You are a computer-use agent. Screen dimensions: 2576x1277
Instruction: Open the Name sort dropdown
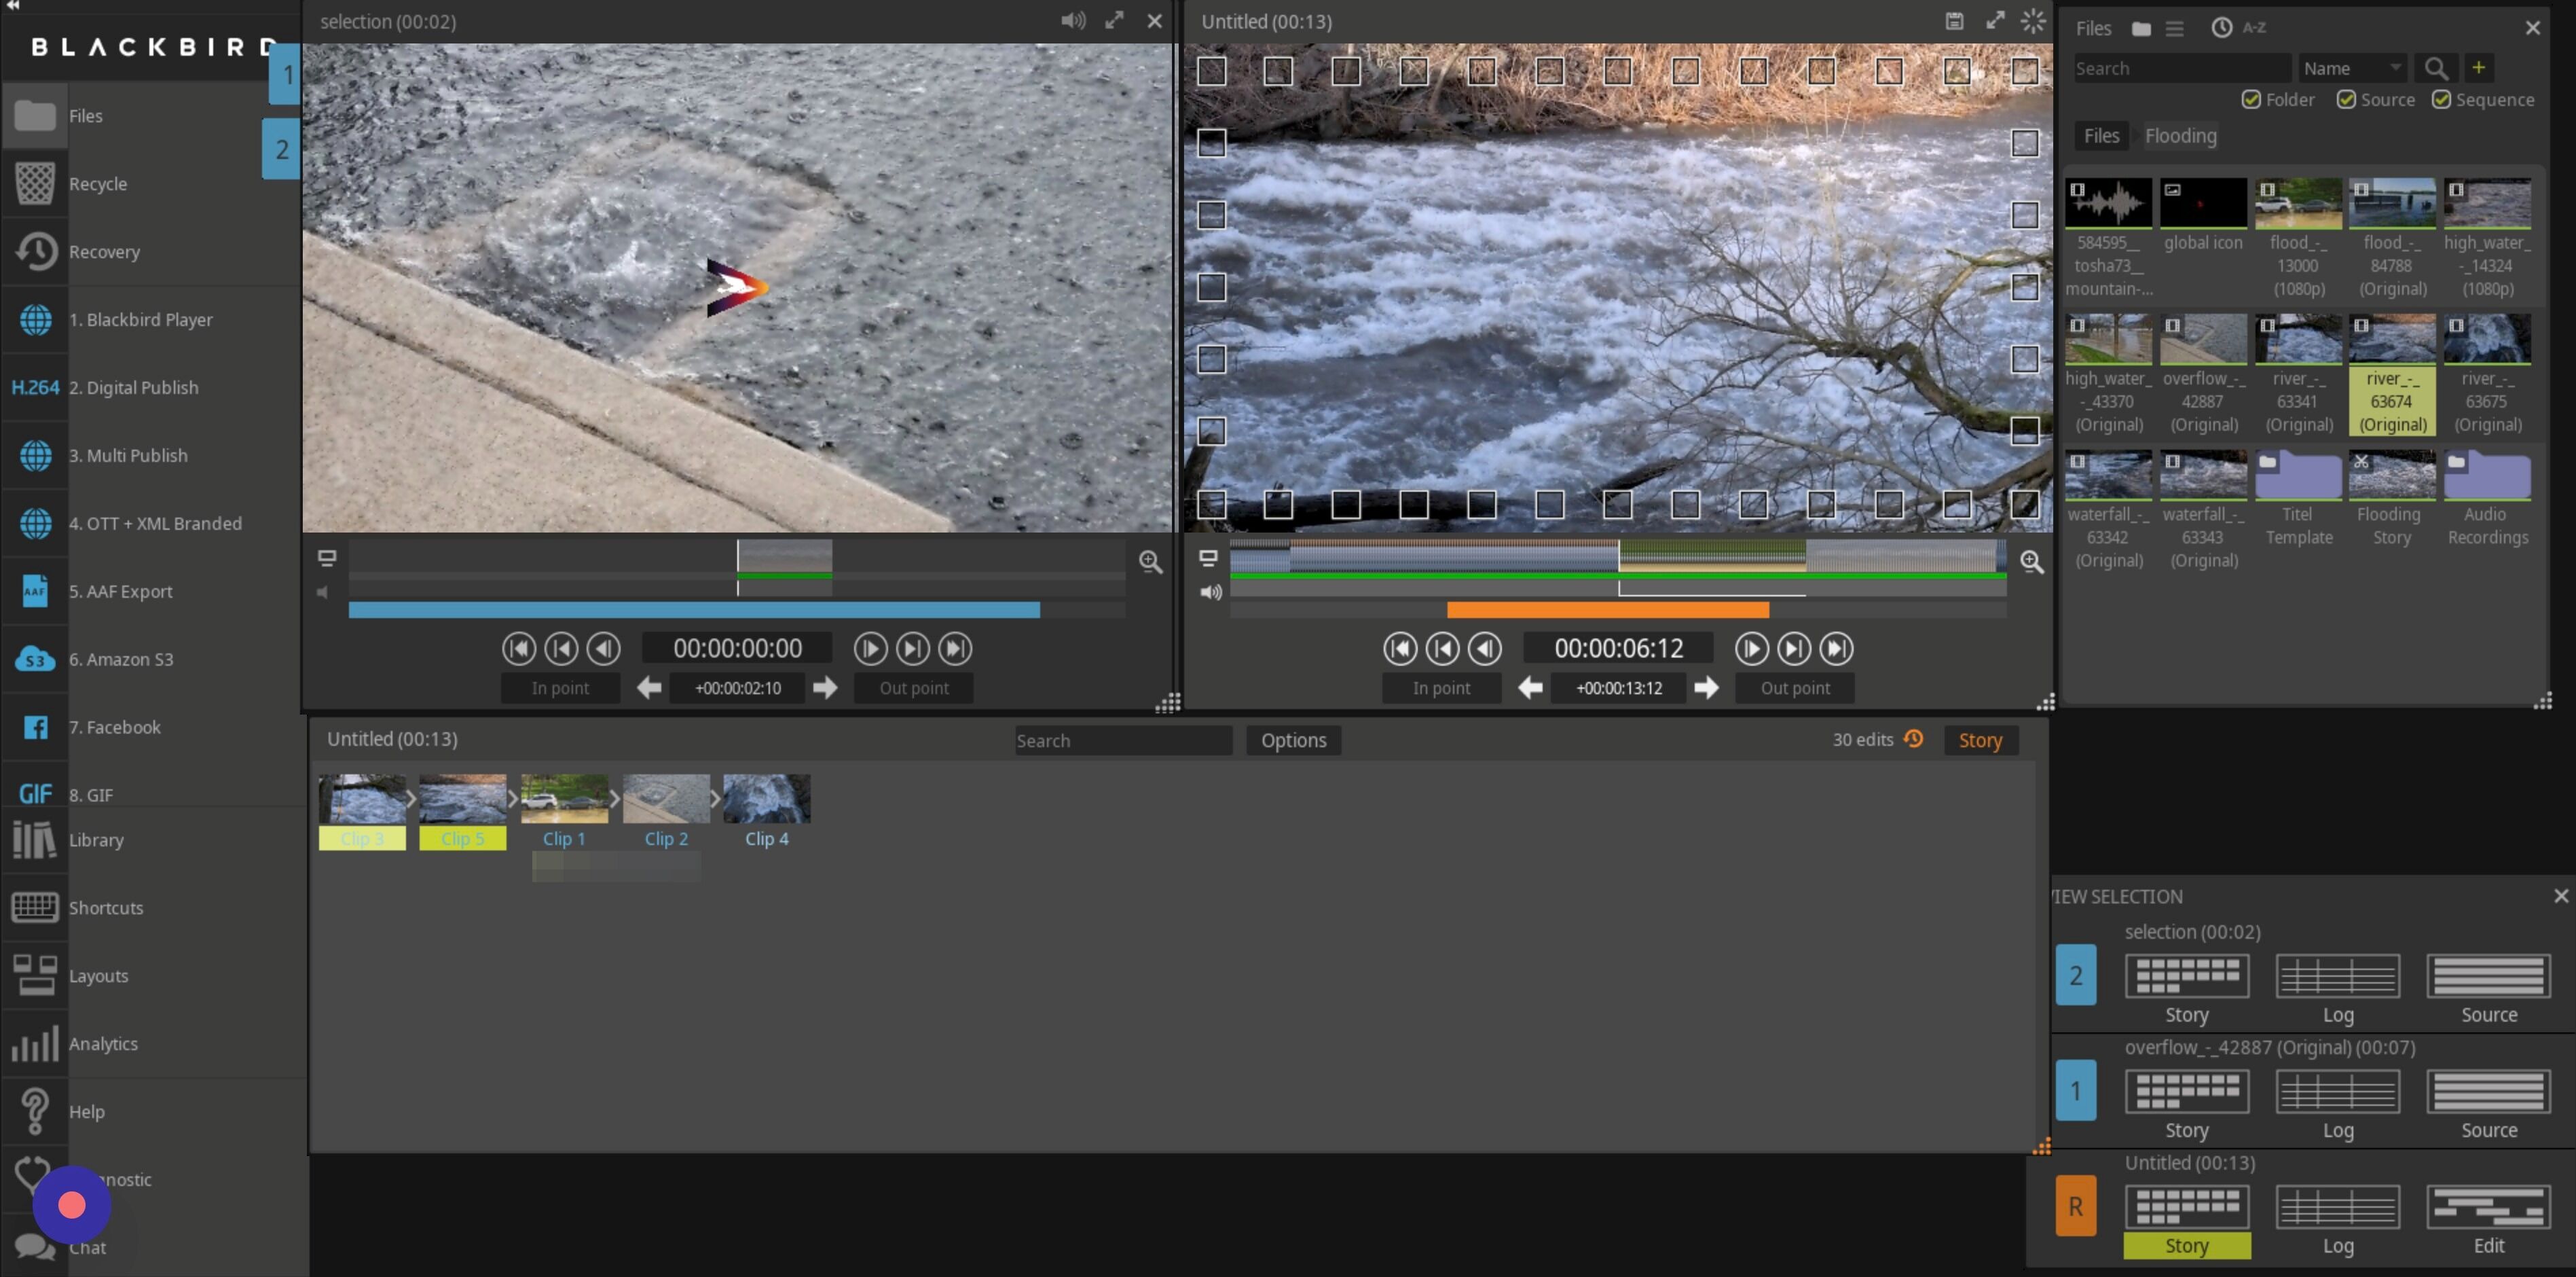pos(2352,68)
